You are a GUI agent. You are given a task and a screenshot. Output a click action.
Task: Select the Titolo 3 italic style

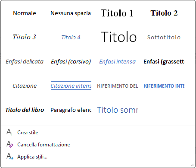pos(25,37)
